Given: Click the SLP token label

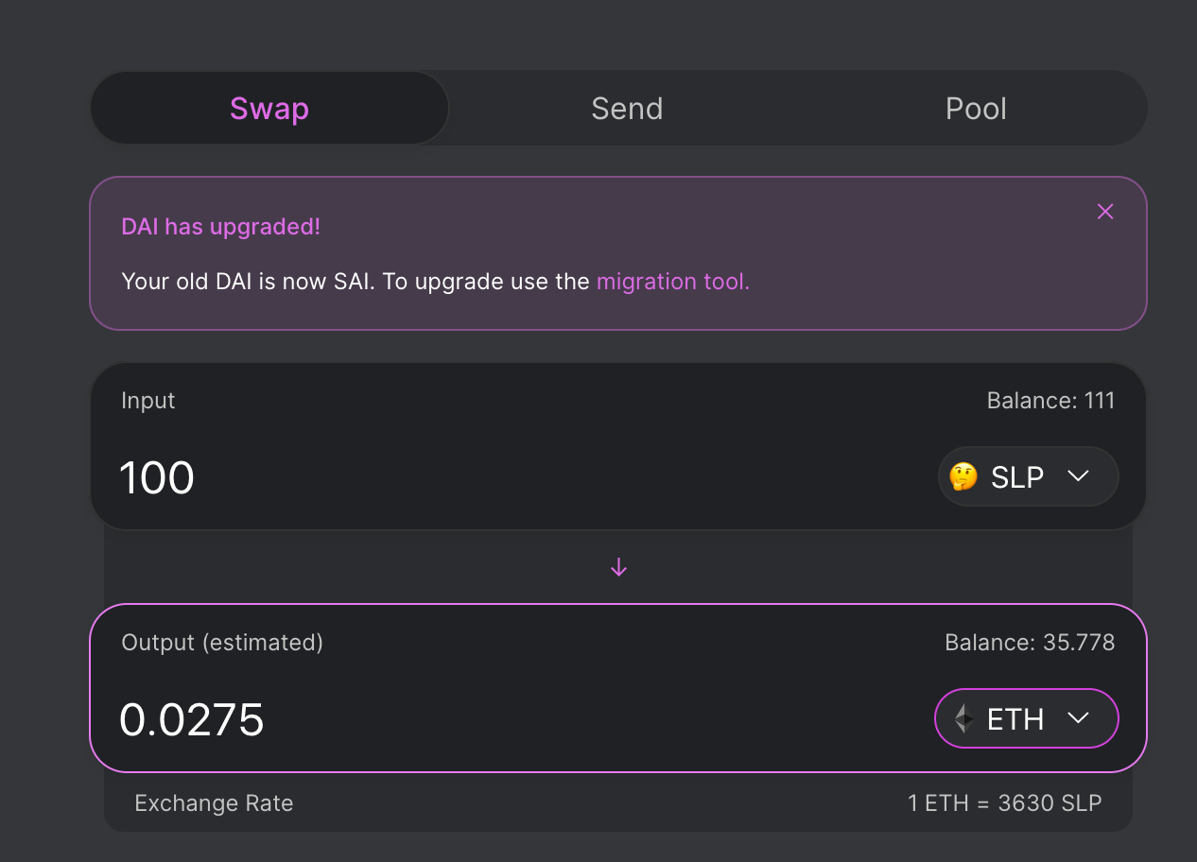Looking at the screenshot, I should pos(1017,477).
